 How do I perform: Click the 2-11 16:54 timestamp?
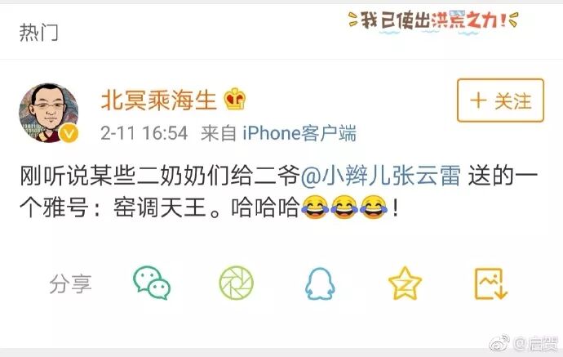pos(144,133)
